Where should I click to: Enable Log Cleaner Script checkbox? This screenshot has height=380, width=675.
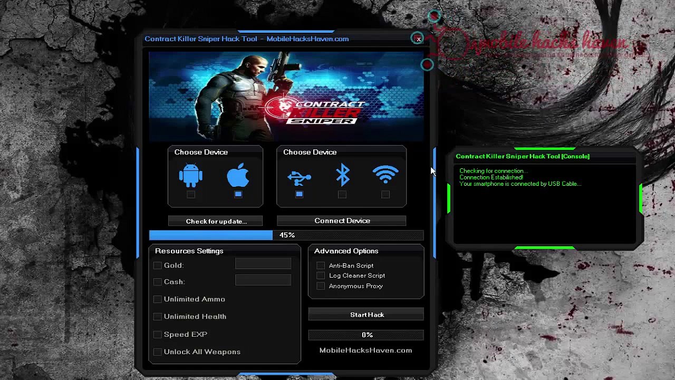coord(321,275)
